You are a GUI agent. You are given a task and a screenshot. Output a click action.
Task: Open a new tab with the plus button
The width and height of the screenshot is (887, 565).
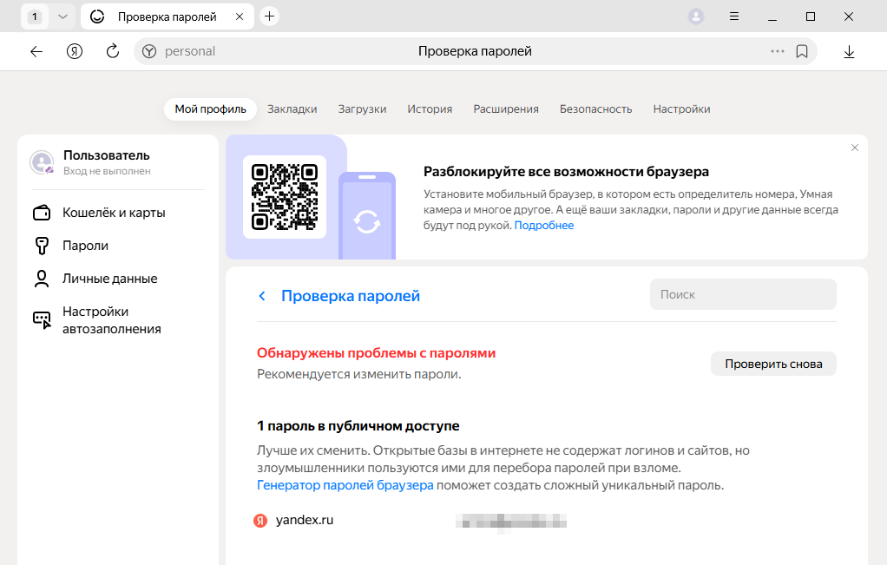(x=269, y=16)
